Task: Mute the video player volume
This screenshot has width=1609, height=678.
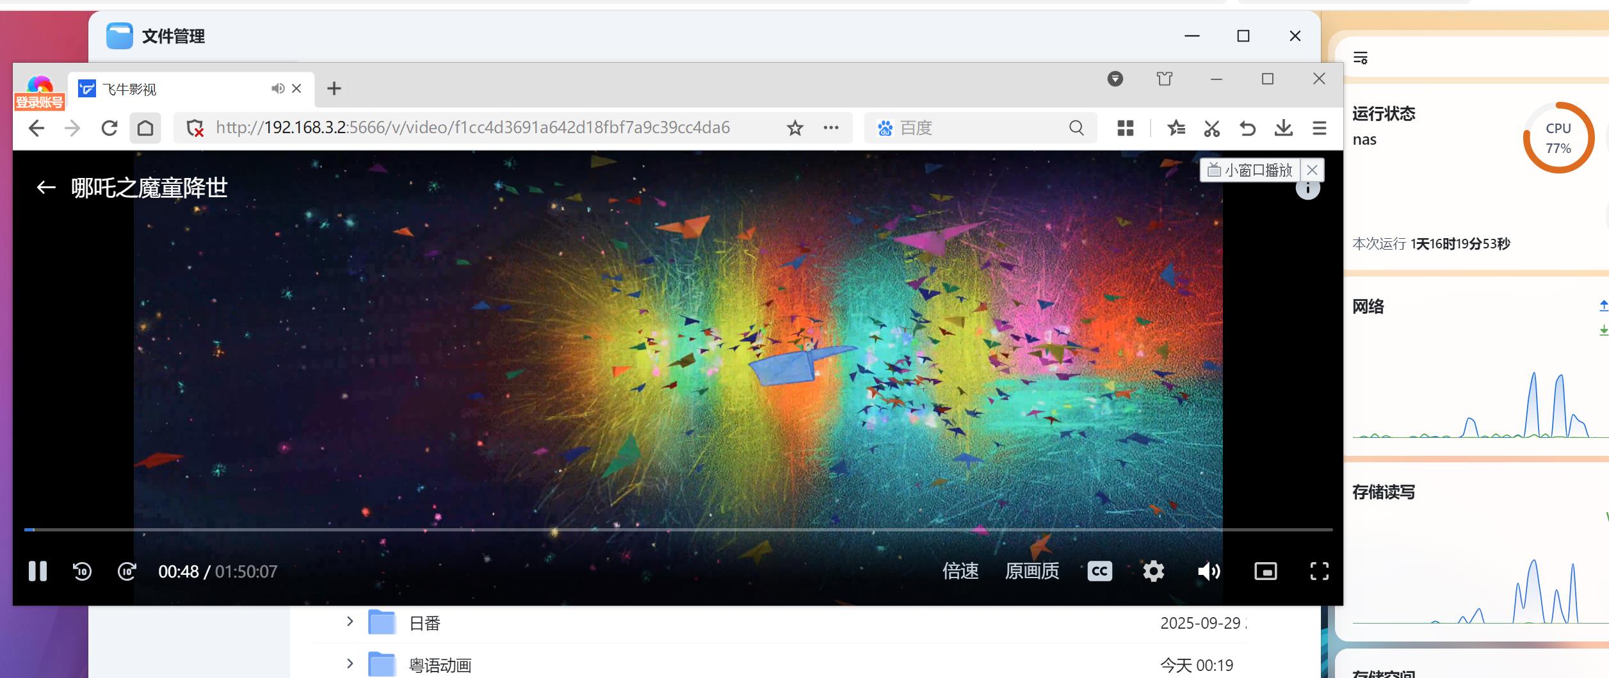Action: point(1208,571)
